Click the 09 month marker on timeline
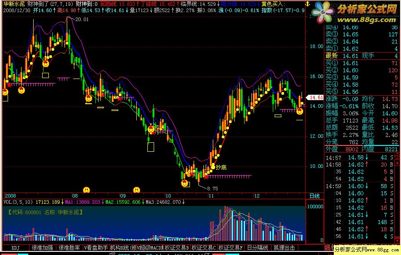Screen dimensions: 401x255 123,196
